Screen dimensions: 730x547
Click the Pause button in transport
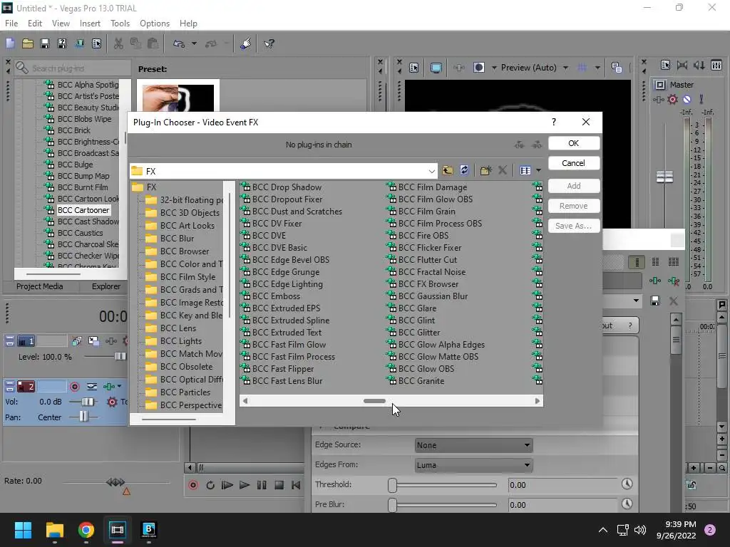point(262,485)
